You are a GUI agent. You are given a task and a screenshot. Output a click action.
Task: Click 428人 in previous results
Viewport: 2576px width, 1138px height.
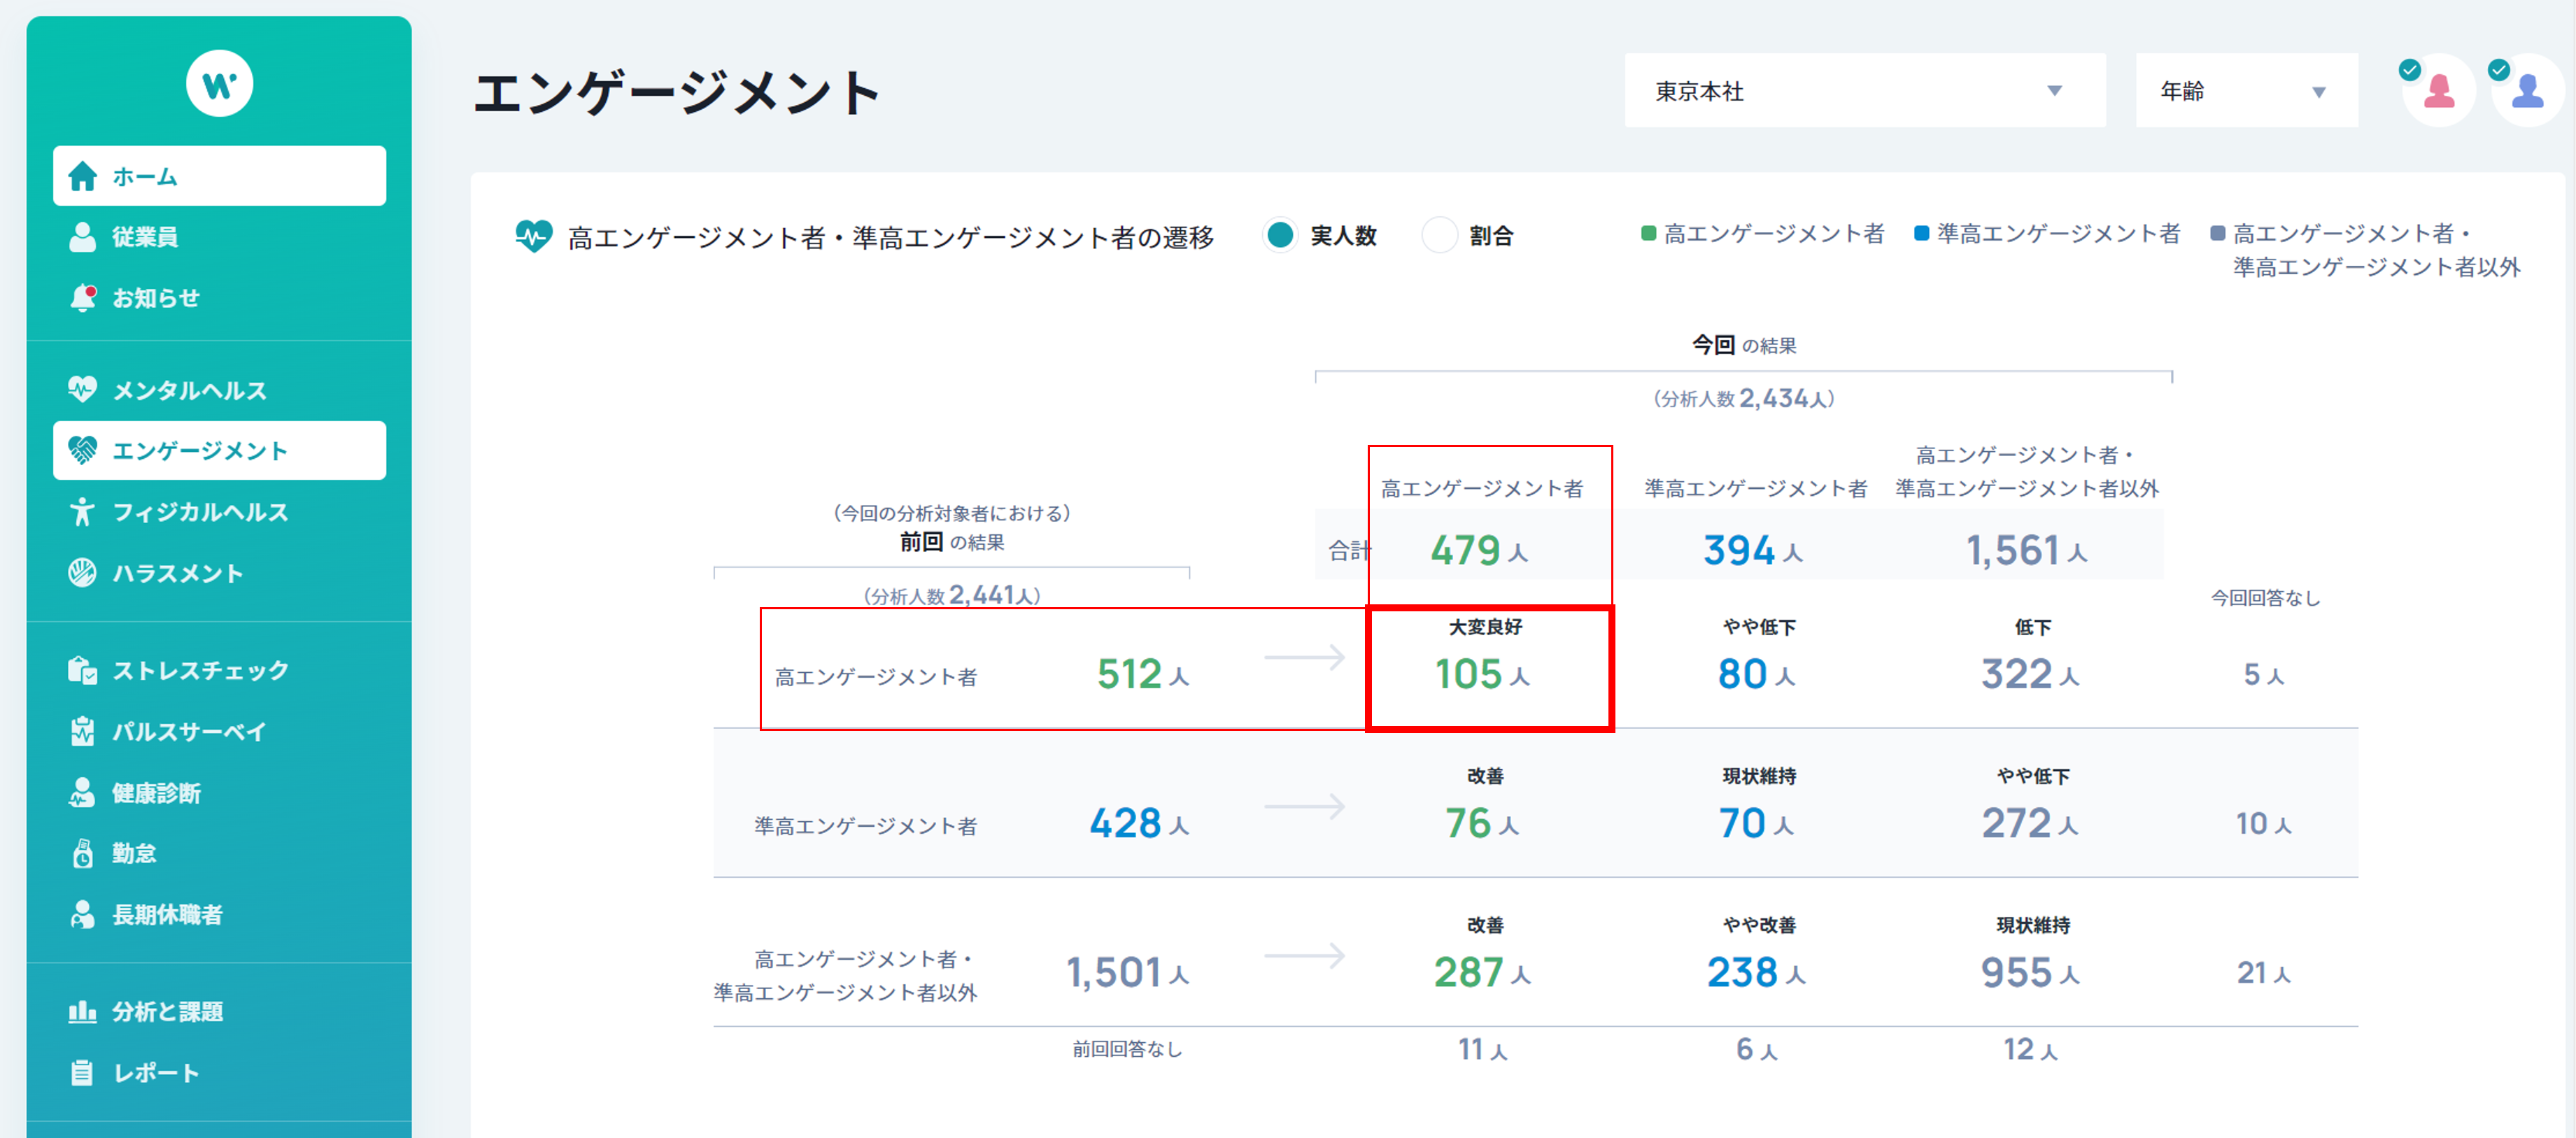[1139, 824]
